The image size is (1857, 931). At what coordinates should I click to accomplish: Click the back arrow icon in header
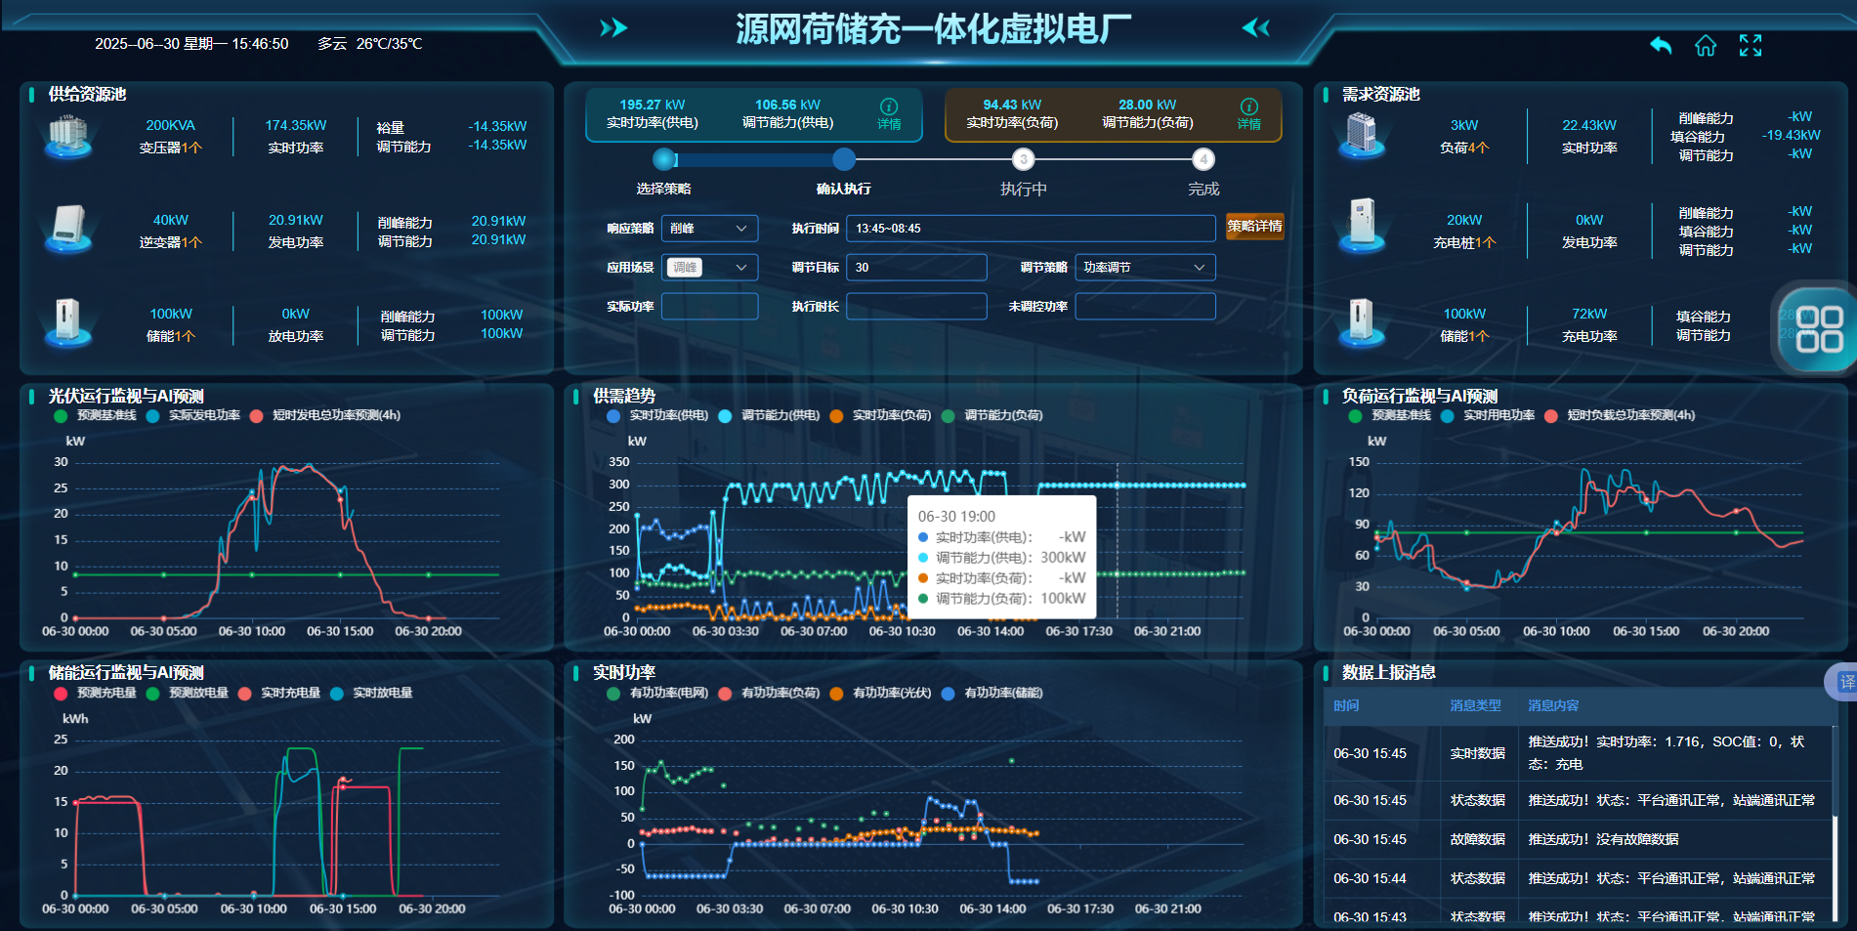(1661, 46)
